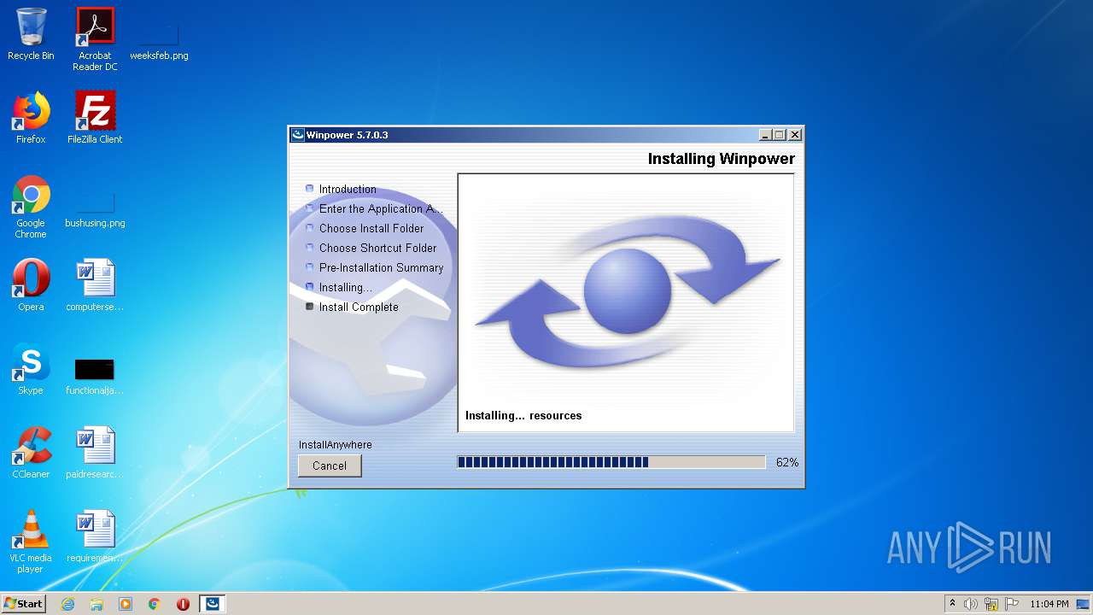
Task: Select the computerse... Word document icon
Action: pyautogui.click(x=95, y=285)
